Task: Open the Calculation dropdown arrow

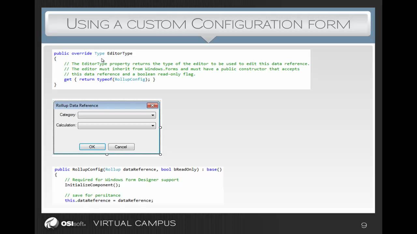Action: pyautogui.click(x=153, y=125)
